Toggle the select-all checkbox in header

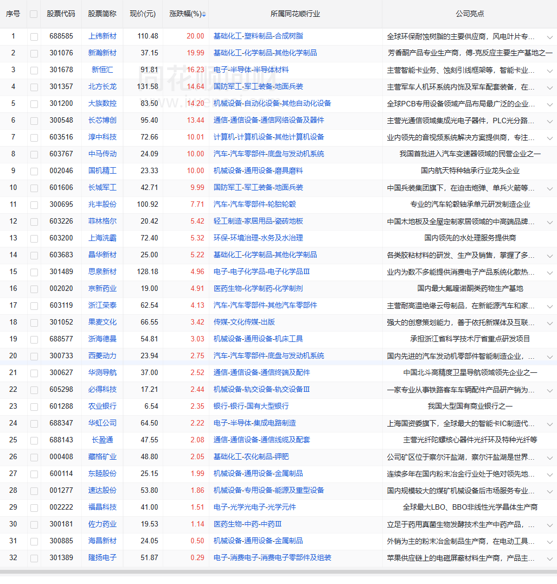pyautogui.click(x=34, y=14)
